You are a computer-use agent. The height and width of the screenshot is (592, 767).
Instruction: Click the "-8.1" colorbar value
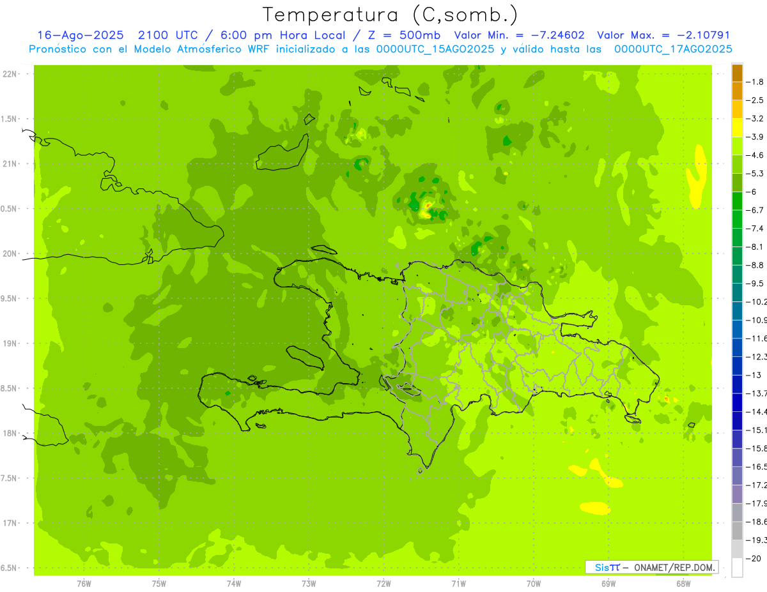coord(756,247)
